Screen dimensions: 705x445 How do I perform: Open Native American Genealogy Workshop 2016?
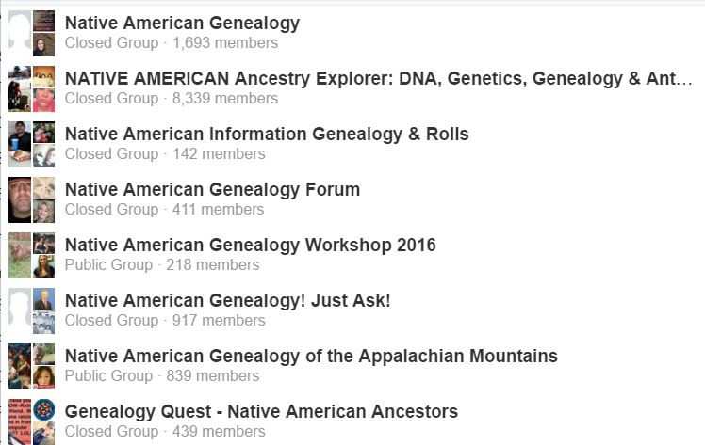click(250, 246)
